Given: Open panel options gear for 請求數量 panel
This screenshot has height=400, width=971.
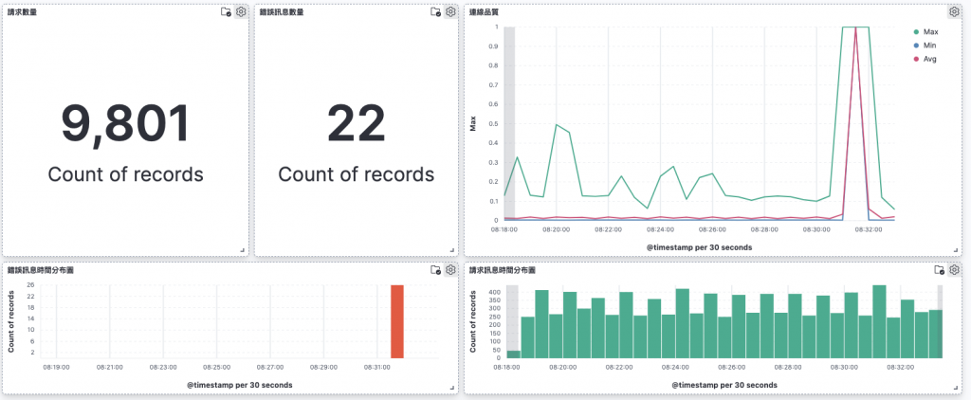Looking at the screenshot, I should pos(242,11).
